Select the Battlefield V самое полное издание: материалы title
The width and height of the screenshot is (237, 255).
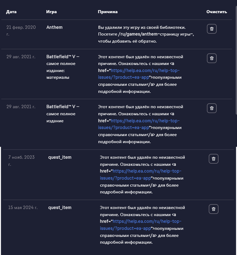63,67
